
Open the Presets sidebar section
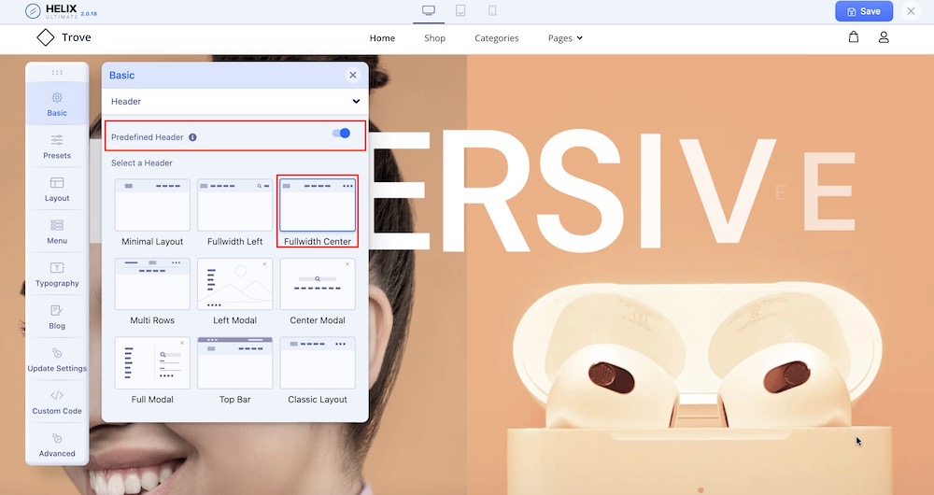[57, 147]
